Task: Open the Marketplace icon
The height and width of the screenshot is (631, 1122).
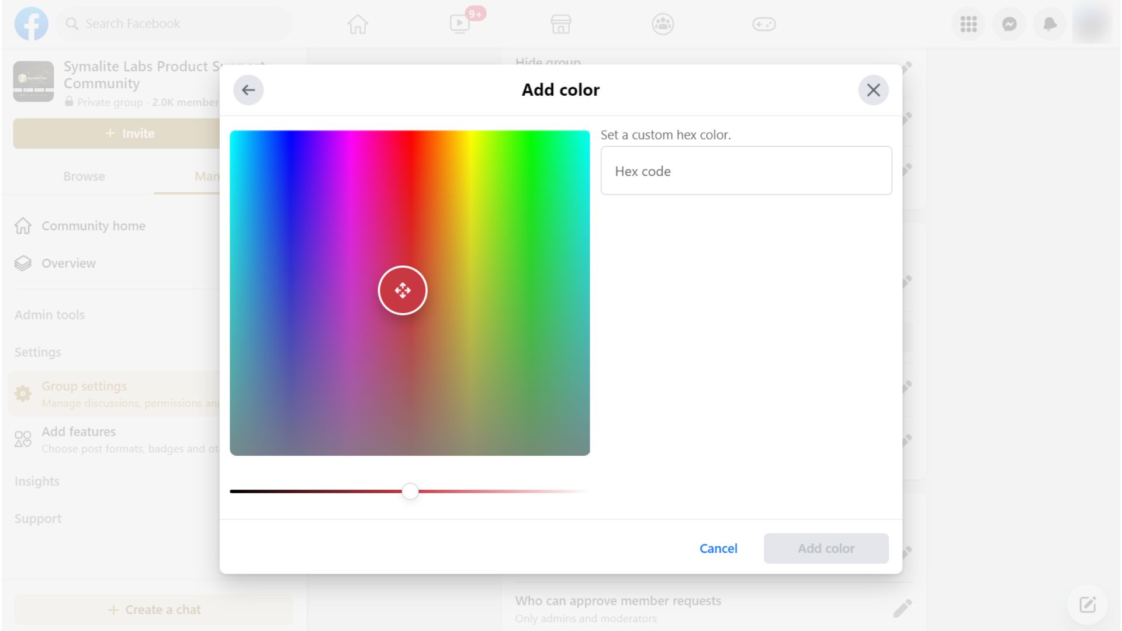Action: click(560, 24)
